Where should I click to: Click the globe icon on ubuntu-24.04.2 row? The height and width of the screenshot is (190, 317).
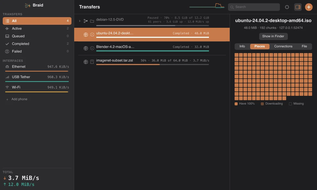point(86,35)
